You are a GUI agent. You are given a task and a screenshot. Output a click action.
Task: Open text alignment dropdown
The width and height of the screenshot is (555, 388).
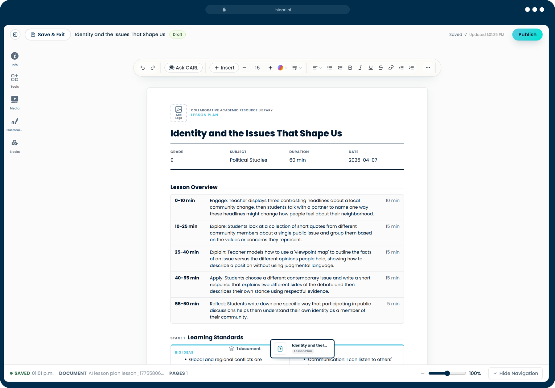tap(317, 68)
